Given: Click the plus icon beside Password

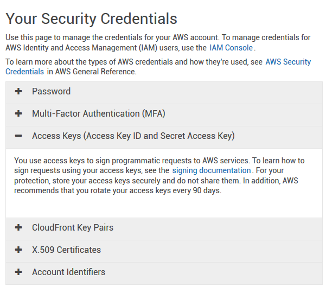Looking at the screenshot, I should (18, 92).
